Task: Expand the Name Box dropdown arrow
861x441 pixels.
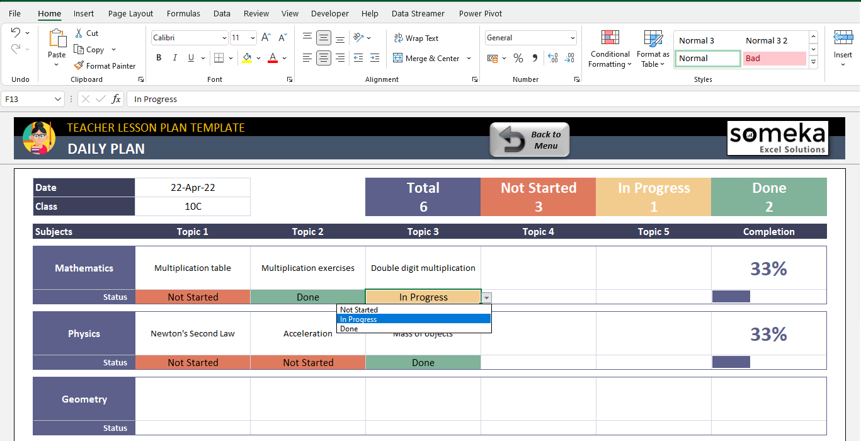Action: [58, 99]
